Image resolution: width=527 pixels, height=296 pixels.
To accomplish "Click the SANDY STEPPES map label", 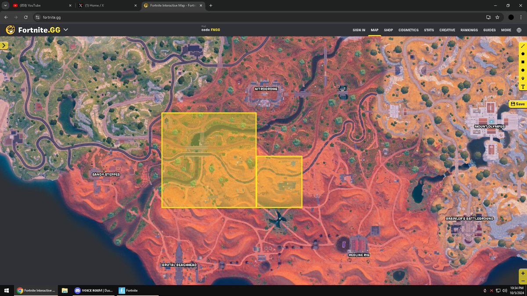I will click(x=106, y=174).
